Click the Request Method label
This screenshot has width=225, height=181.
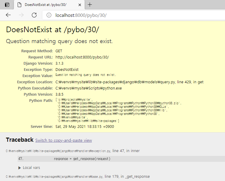37,51
